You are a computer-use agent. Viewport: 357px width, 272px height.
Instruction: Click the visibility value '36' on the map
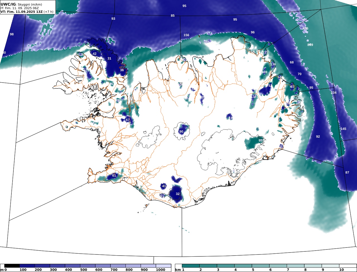point(122,70)
